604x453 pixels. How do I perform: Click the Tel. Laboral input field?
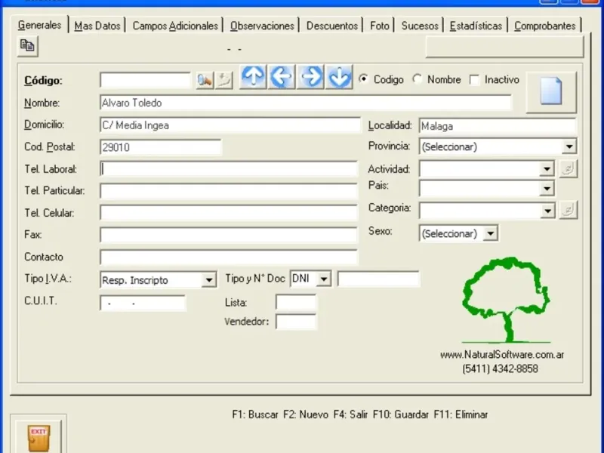tap(229, 169)
